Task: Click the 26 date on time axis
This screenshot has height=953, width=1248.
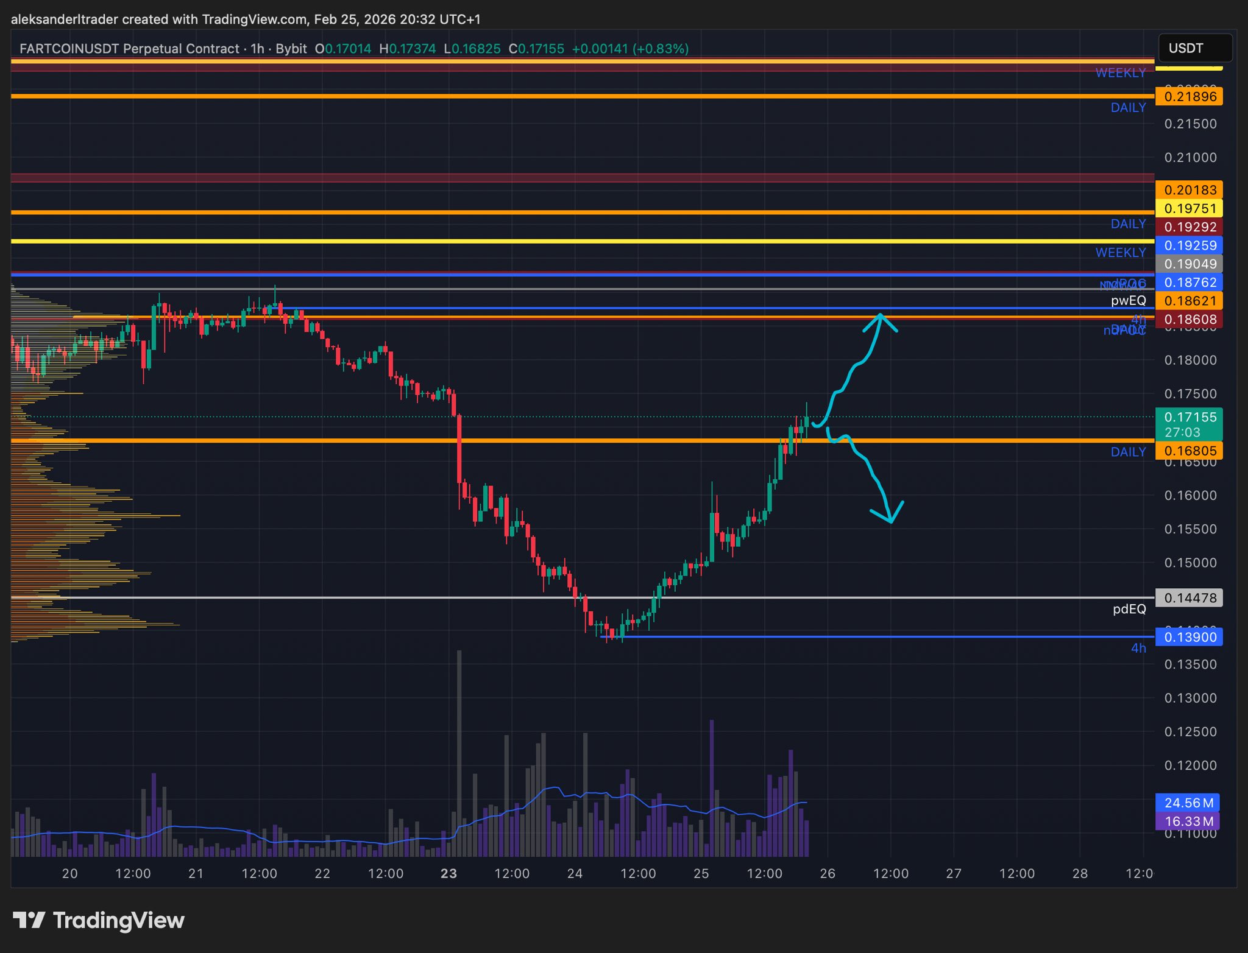Action: pyautogui.click(x=827, y=873)
